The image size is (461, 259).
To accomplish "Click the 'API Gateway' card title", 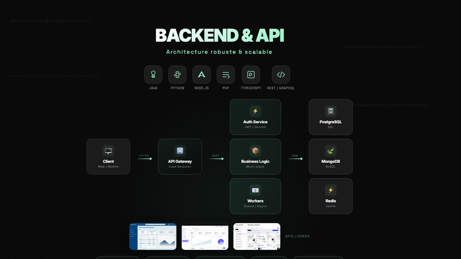I will click(180, 161).
